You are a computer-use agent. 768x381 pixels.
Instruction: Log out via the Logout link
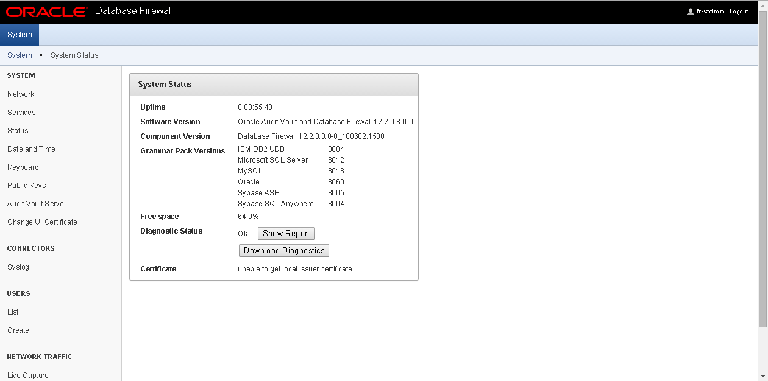739,12
